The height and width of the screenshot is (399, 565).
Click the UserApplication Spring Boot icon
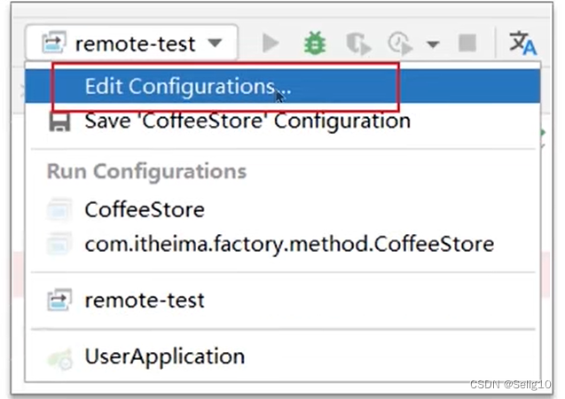(x=59, y=359)
